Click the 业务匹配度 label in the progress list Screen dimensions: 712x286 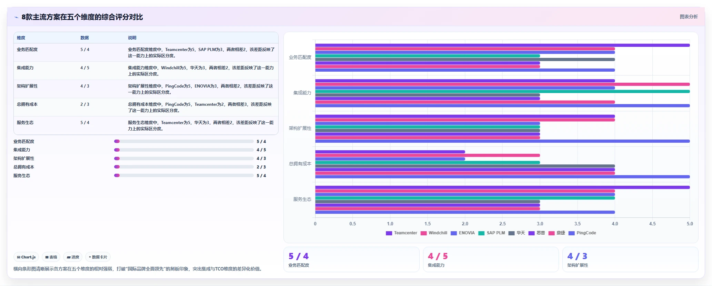click(24, 142)
